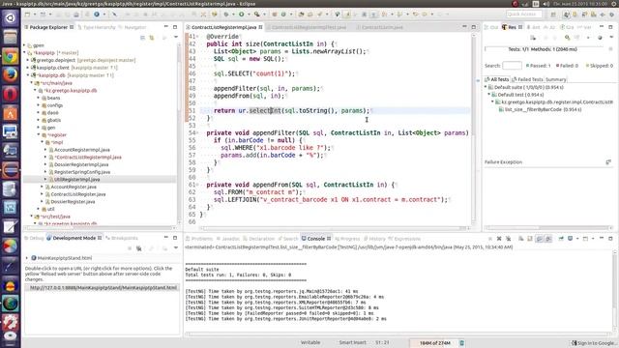Switch to the Package Explorer tab
This screenshot has width=619, height=348.
point(49,27)
